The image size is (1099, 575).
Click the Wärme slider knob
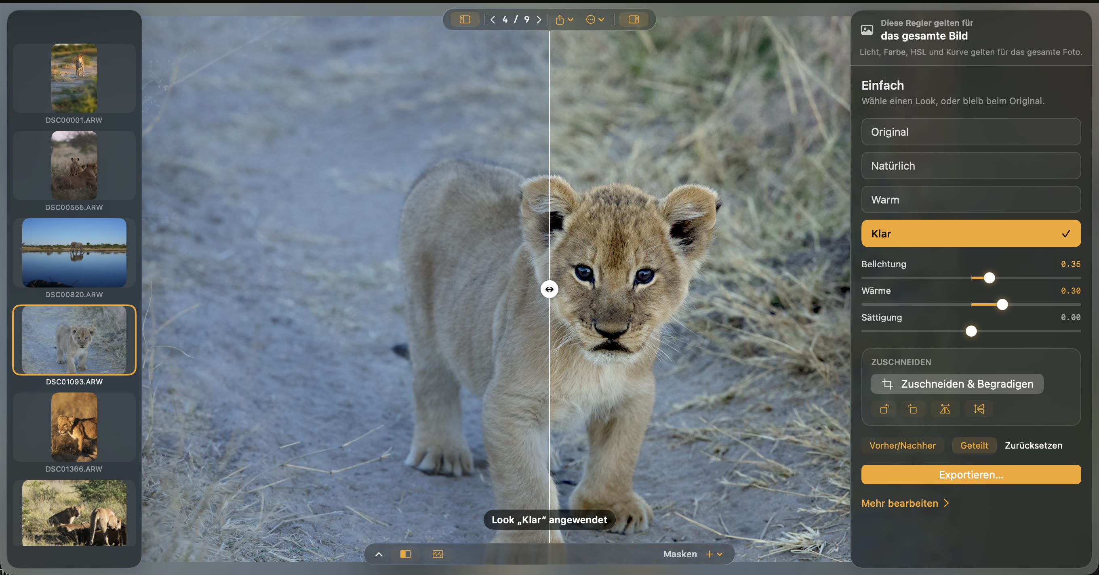click(x=1002, y=304)
